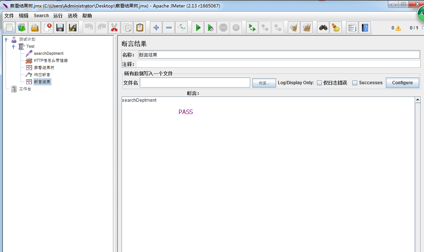The width and height of the screenshot is (424, 252).
Task: Open search with binoculars icon
Action: (x=323, y=28)
